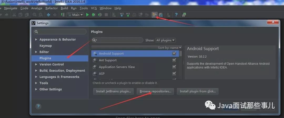Open the Sort by name dropdown
The image size is (284, 118).
pos(169,48)
